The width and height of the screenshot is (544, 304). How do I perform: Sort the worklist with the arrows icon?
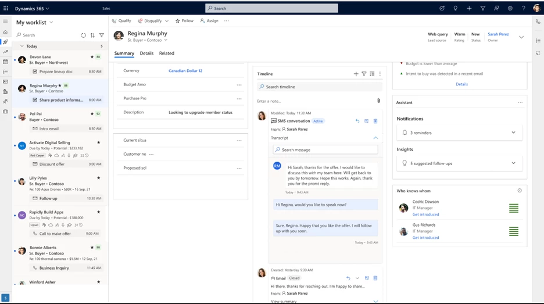(92, 35)
